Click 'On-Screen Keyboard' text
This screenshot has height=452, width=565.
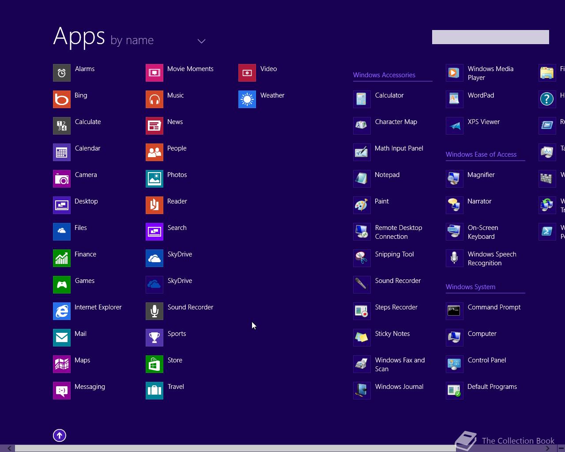(483, 232)
